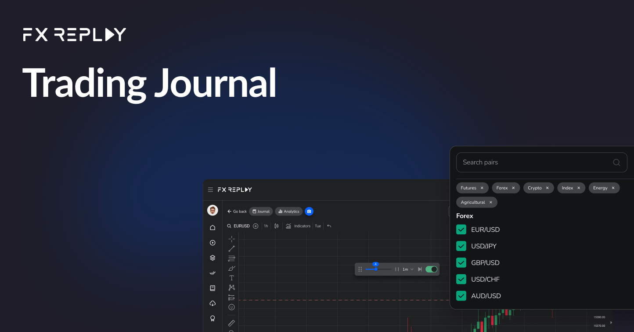Image resolution: width=634 pixels, height=332 pixels.
Task: Take a chart screenshot with the camera button
Action: [x=309, y=211]
